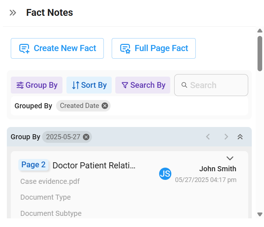Viewport: 264px width, 227px height.
Task: Expand the Doctor Patient Relati... fact card
Action: tap(230, 158)
